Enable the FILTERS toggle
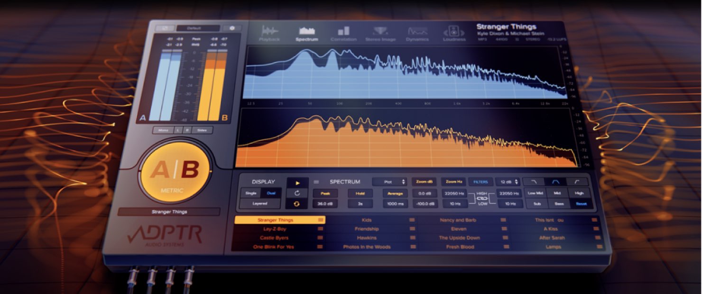This screenshot has width=702, height=294. tap(480, 182)
